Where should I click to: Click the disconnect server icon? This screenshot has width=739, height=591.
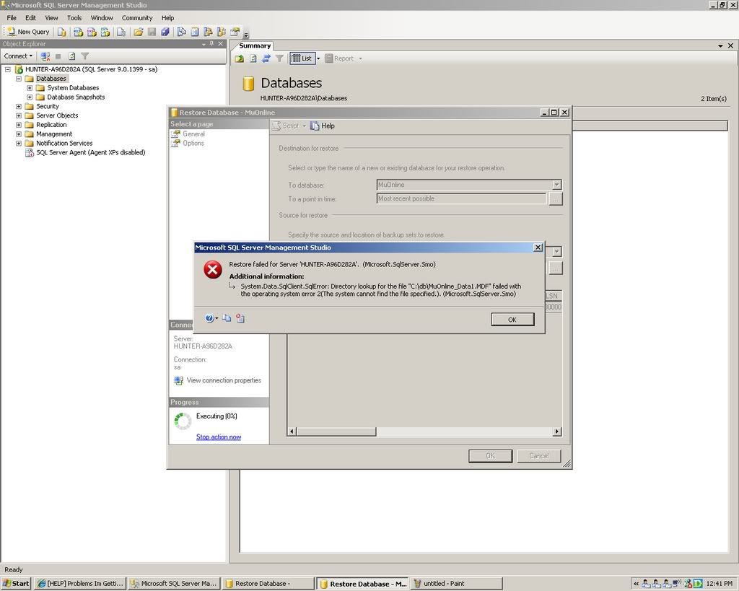[x=45, y=56]
